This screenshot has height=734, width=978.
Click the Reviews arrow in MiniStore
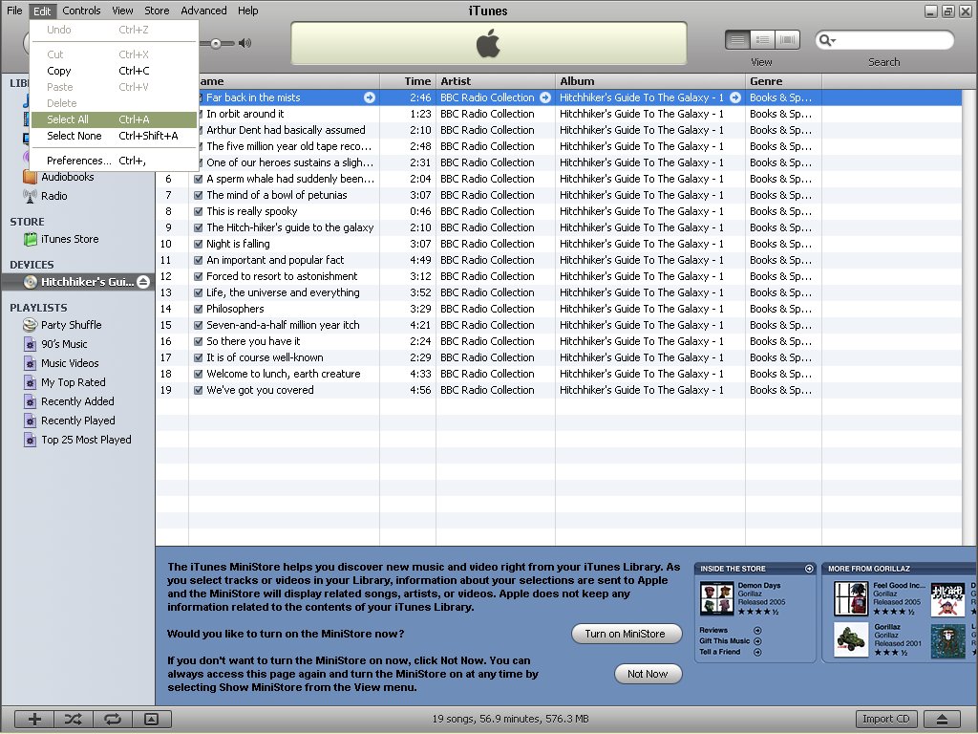[x=757, y=631]
